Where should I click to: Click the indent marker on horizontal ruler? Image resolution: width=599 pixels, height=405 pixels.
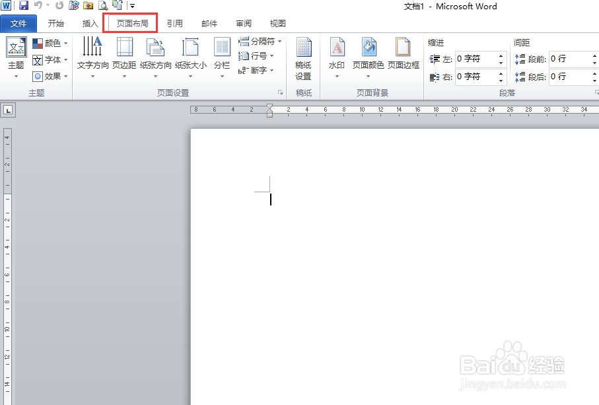click(x=269, y=110)
